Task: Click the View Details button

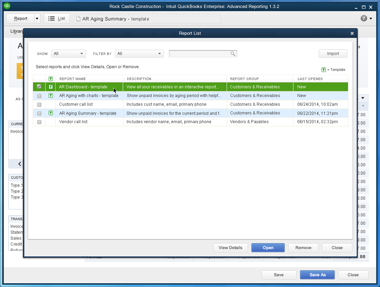Action: tap(230, 247)
